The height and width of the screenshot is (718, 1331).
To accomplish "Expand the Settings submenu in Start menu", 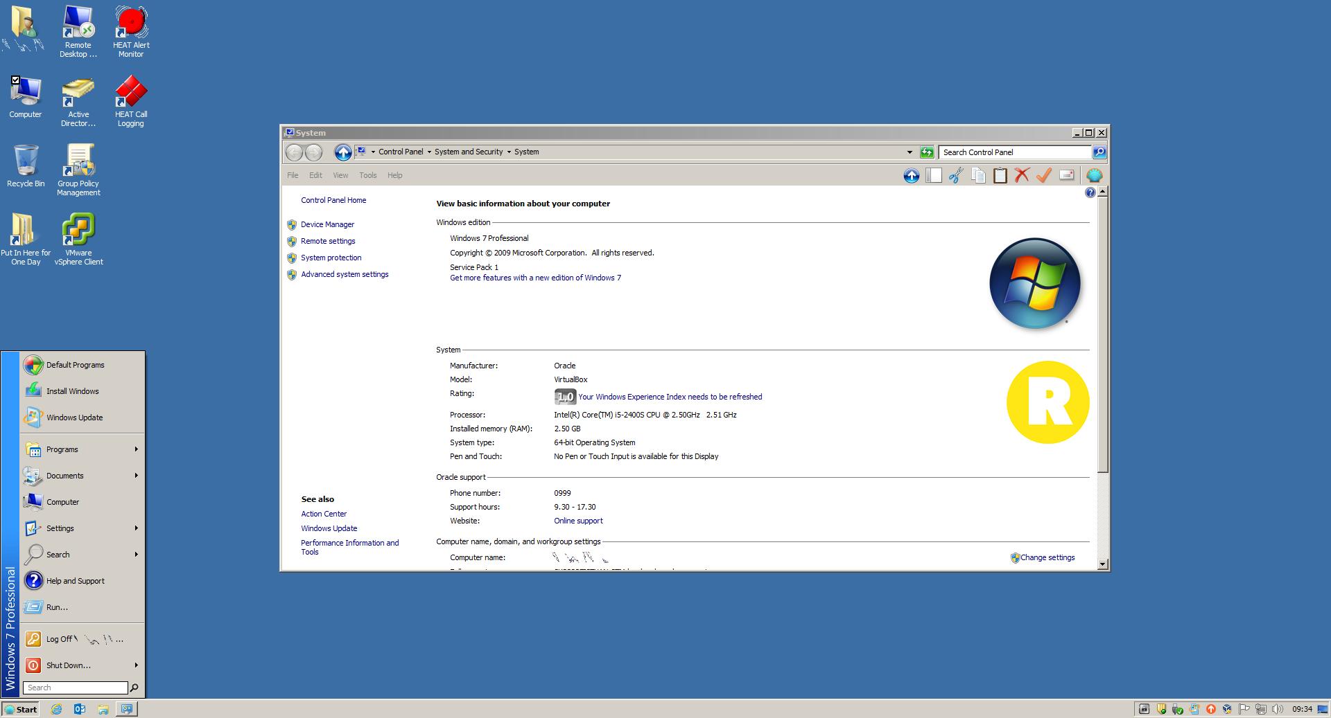I will tap(136, 528).
